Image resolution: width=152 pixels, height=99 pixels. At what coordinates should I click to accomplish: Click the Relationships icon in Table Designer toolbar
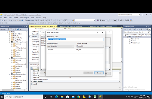pyautogui.click(x=118, y=20)
